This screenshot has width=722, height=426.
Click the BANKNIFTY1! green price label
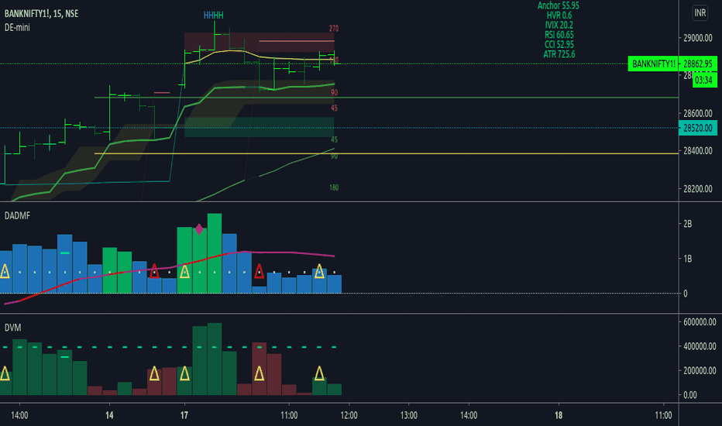pyautogui.click(x=653, y=64)
